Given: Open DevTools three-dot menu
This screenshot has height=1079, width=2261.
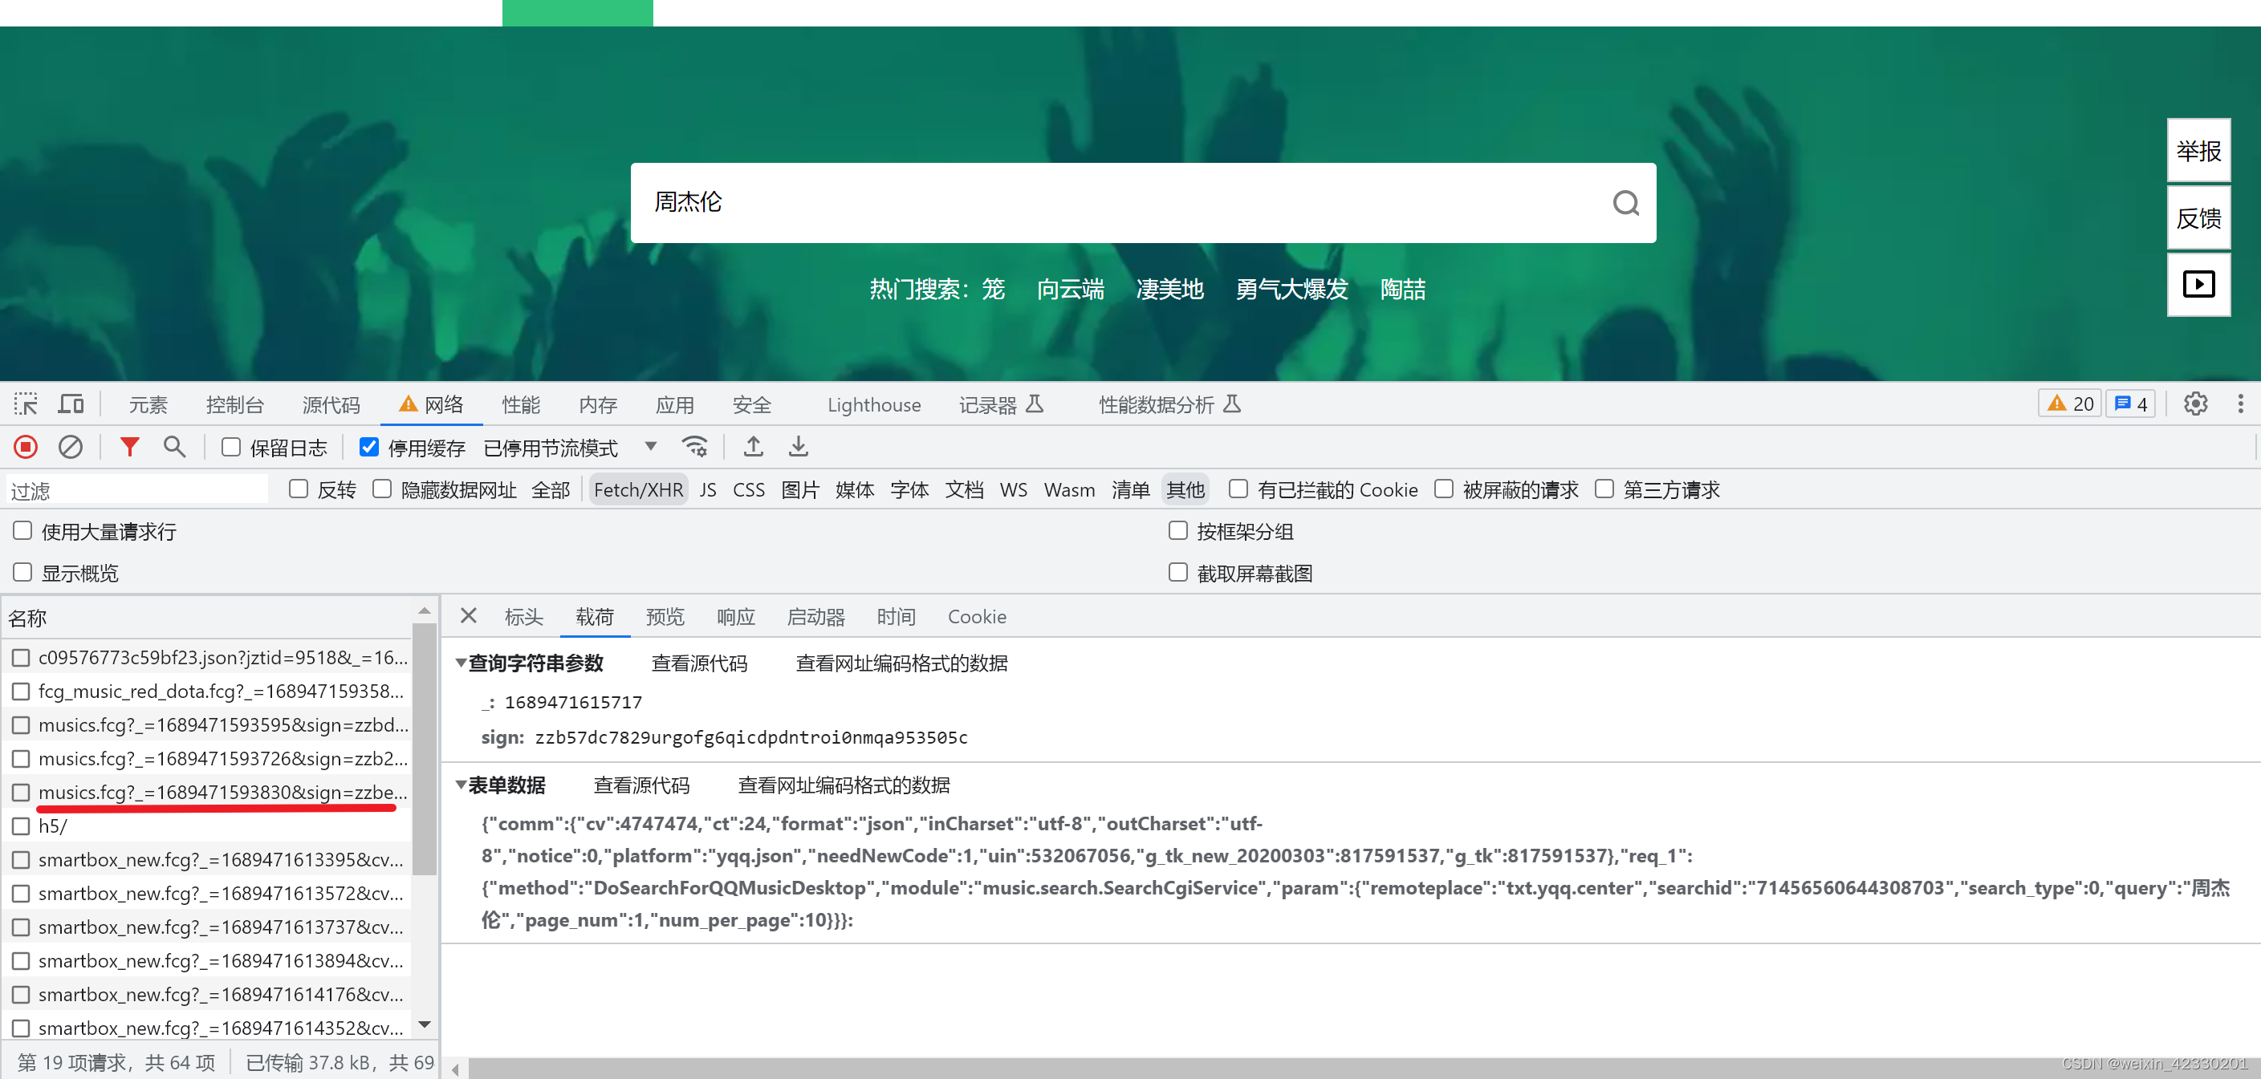Looking at the screenshot, I should pyautogui.click(x=2240, y=404).
